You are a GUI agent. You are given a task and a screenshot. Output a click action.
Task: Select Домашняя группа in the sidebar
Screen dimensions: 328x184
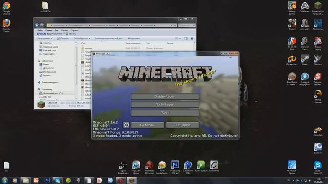tap(48, 82)
